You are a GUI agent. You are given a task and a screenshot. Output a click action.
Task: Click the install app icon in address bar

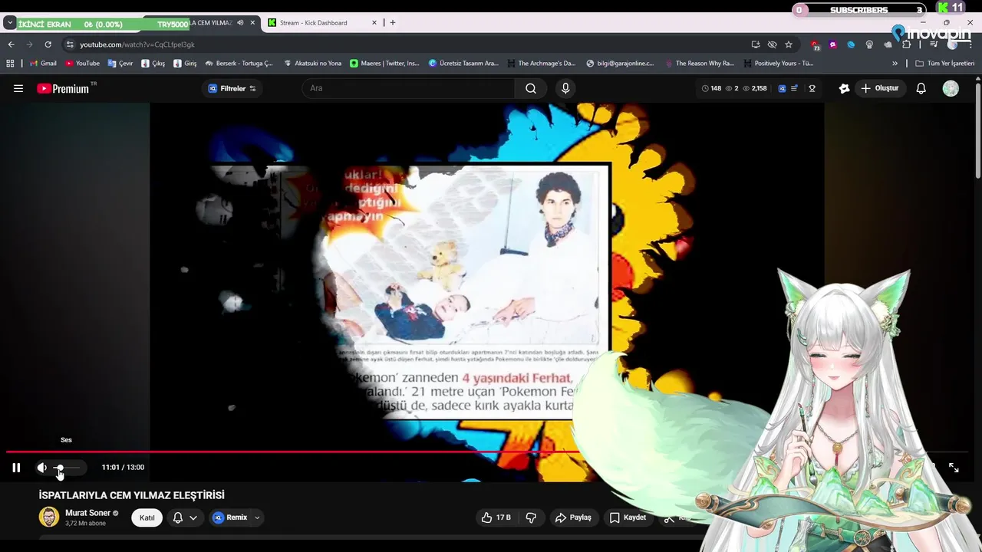point(756,44)
